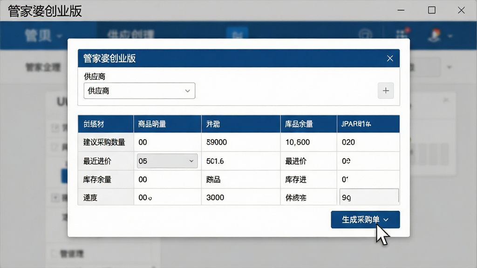This screenshot has height=268, width=477.
Task: Select the 库存余量 row label
Action: tap(97, 179)
